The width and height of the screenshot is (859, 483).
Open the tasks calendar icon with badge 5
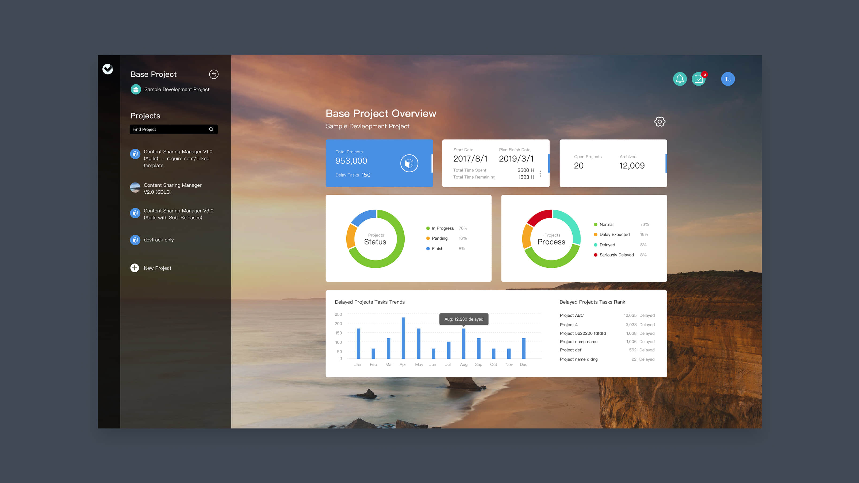[698, 79]
